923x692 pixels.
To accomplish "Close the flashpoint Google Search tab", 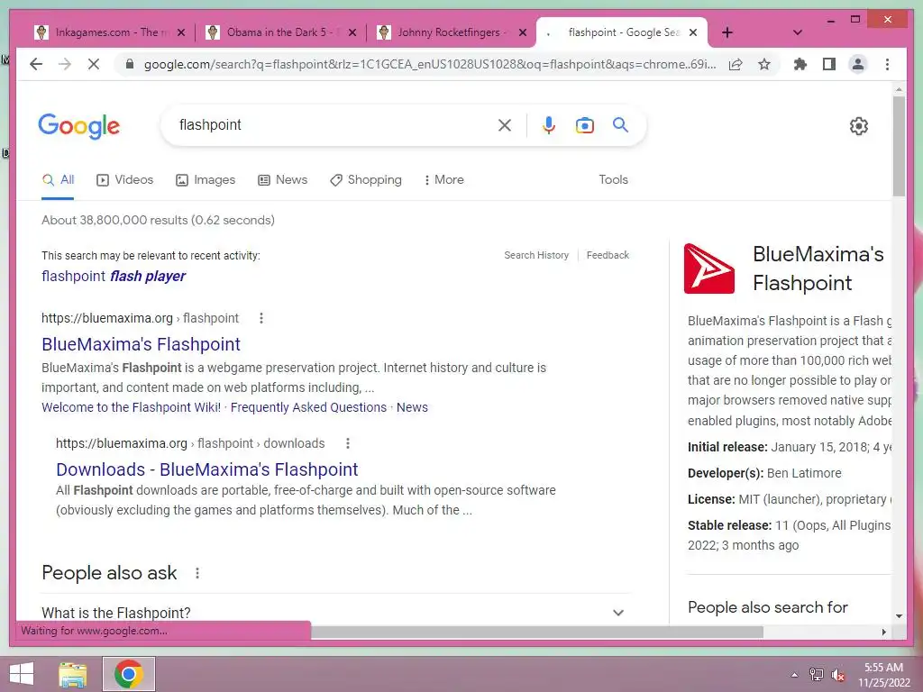I will pyautogui.click(x=693, y=32).
